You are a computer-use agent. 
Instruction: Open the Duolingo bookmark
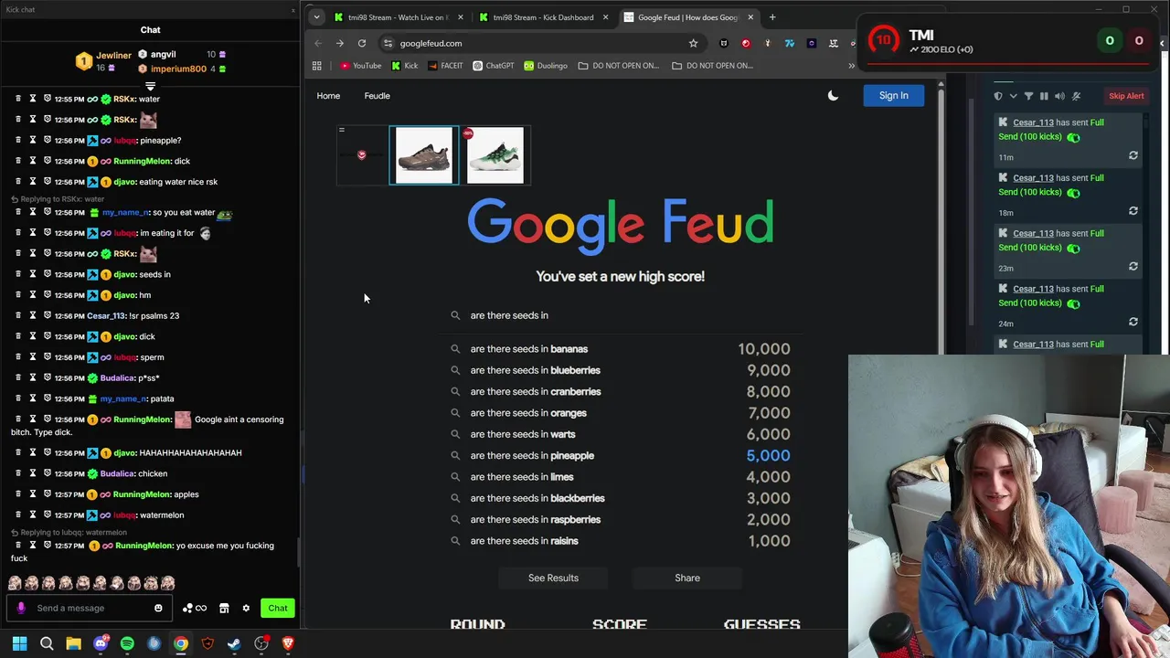point(546,66)
